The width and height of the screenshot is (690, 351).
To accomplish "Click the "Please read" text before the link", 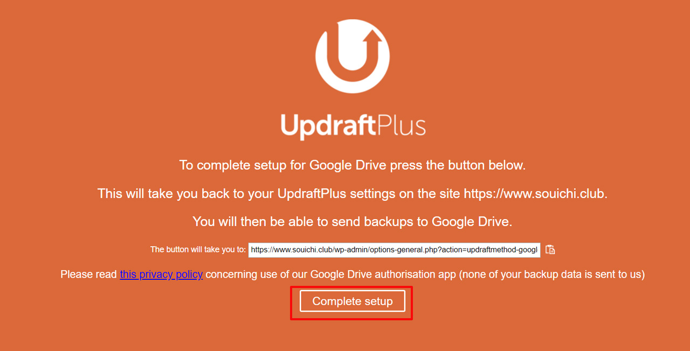I will tap(88, 275).
